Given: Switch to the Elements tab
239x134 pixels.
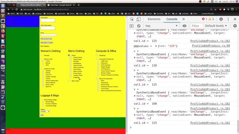Looking at the screenshot, I should tap(154, 19).
